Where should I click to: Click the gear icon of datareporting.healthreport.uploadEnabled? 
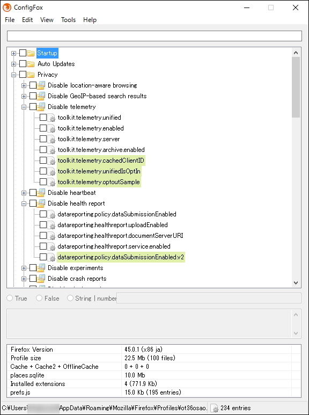coord(51,225)
